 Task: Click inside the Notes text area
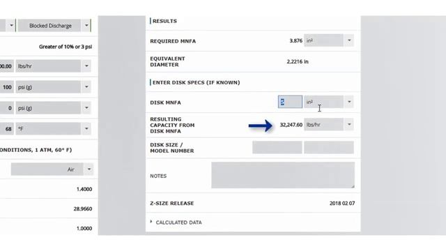point(283,175)
